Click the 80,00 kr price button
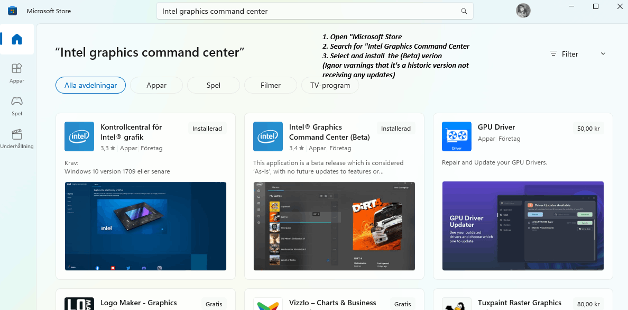Screen dimensions: 628x310 point(589,304)
